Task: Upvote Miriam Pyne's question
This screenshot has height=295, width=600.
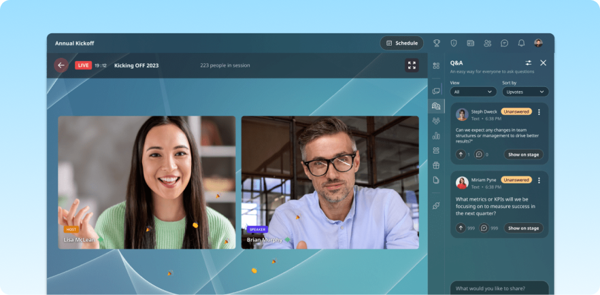Action: point(461,228)
